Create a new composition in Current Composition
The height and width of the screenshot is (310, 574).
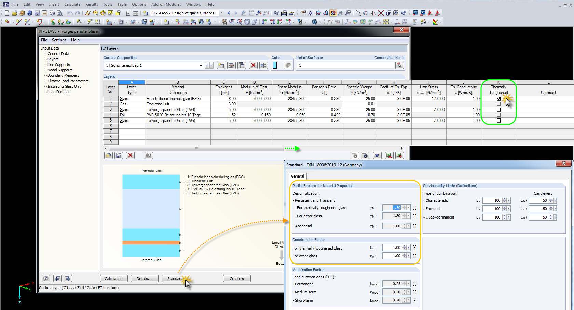pyautogui.click(x=221, y=65)
